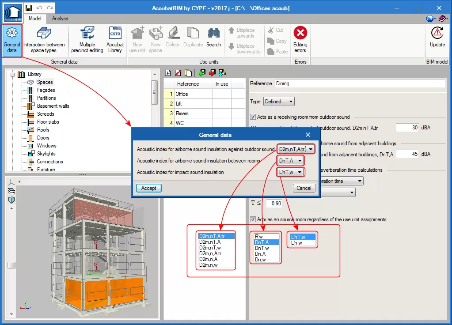Viewport: 452px width, 325px height.
Task: Select Floor slabs in Library tree
Action: [x=48, y=122]
